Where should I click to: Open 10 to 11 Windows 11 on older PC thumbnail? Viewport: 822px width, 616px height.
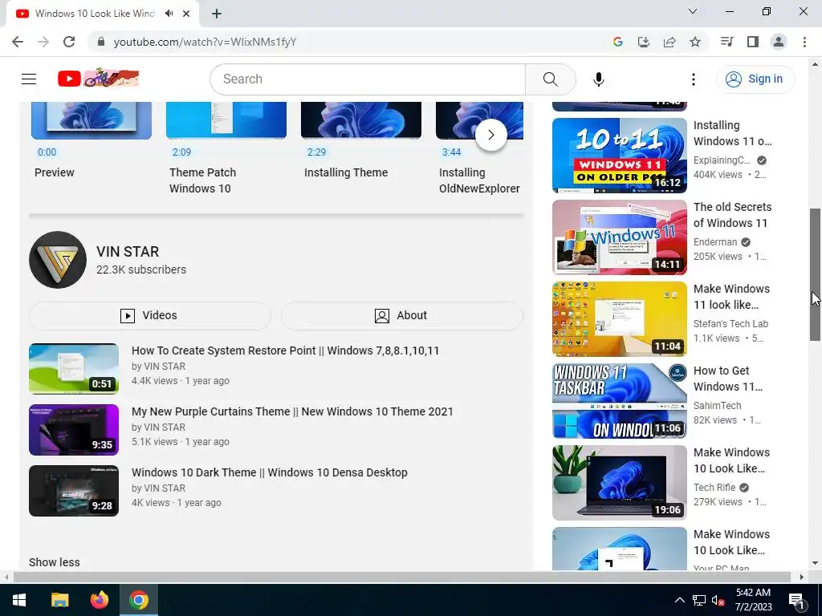[x=619, y=156]
